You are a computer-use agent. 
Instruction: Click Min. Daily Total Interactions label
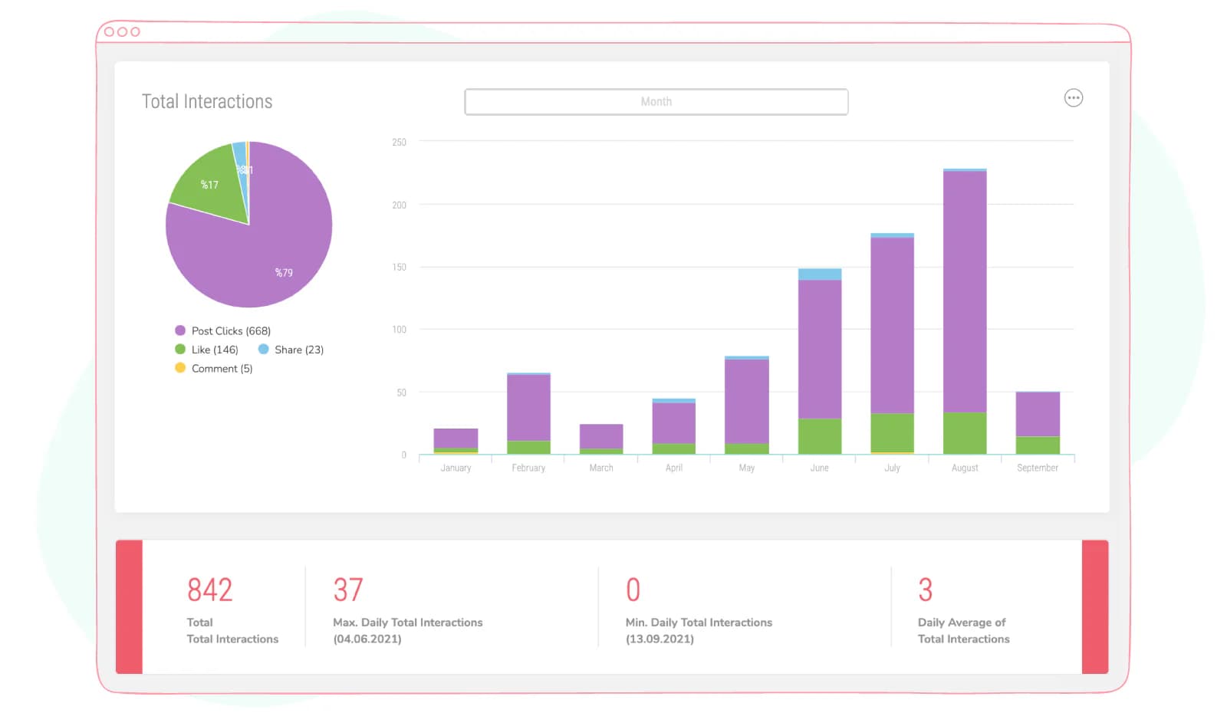tap(699, 623)
